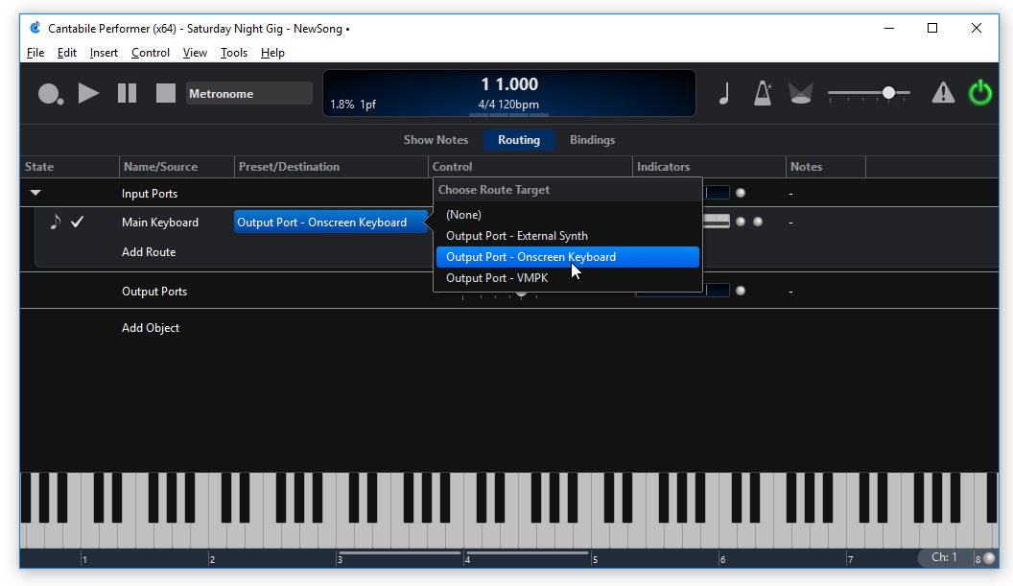Screen dimensions: 1013x586
Task: Minimize the Cantabile window
Action: [889, 28]
